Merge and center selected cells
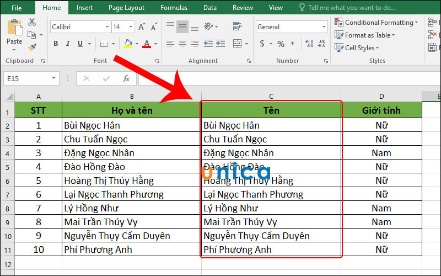Viewport: 441px width, 276px height. (x=238, y=44)
